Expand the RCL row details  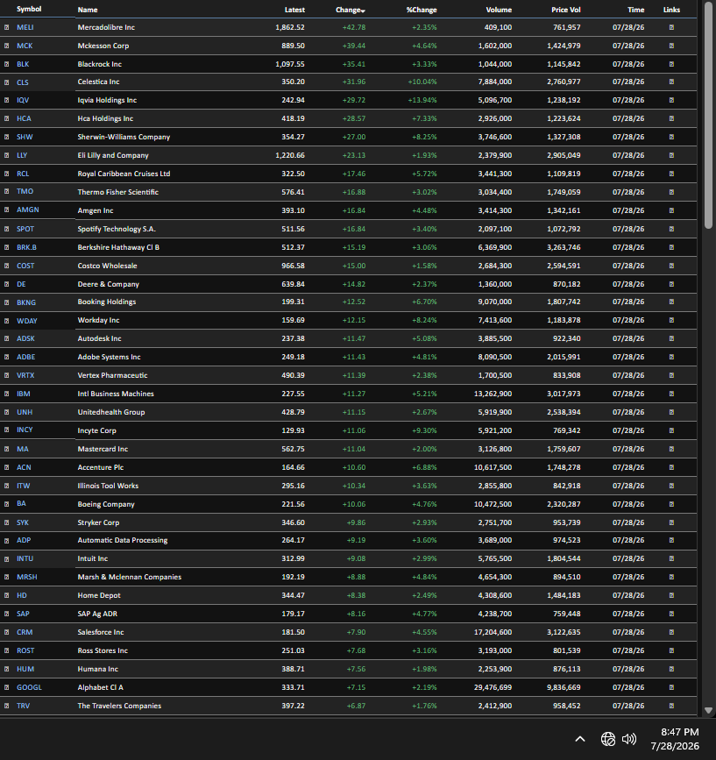coord(7,174)
